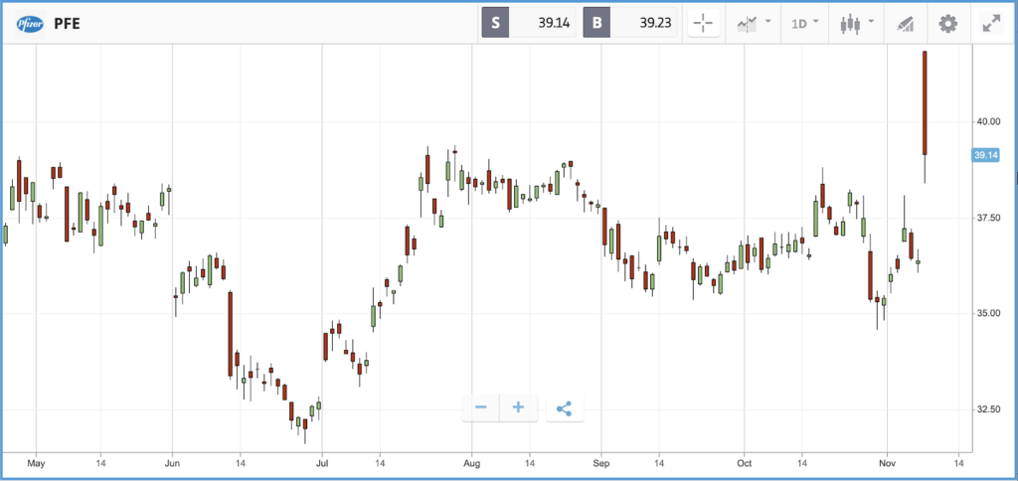Click the Sell button at 39.14

[529, 24]
